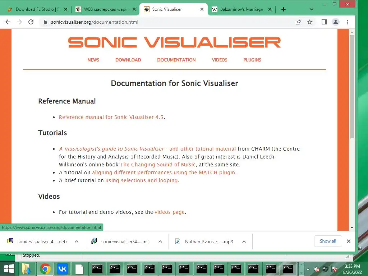The height and width of the screenshot is (276, 368).
Task: Expand options for the Nathan_Evans mp3
Action: 244,241
